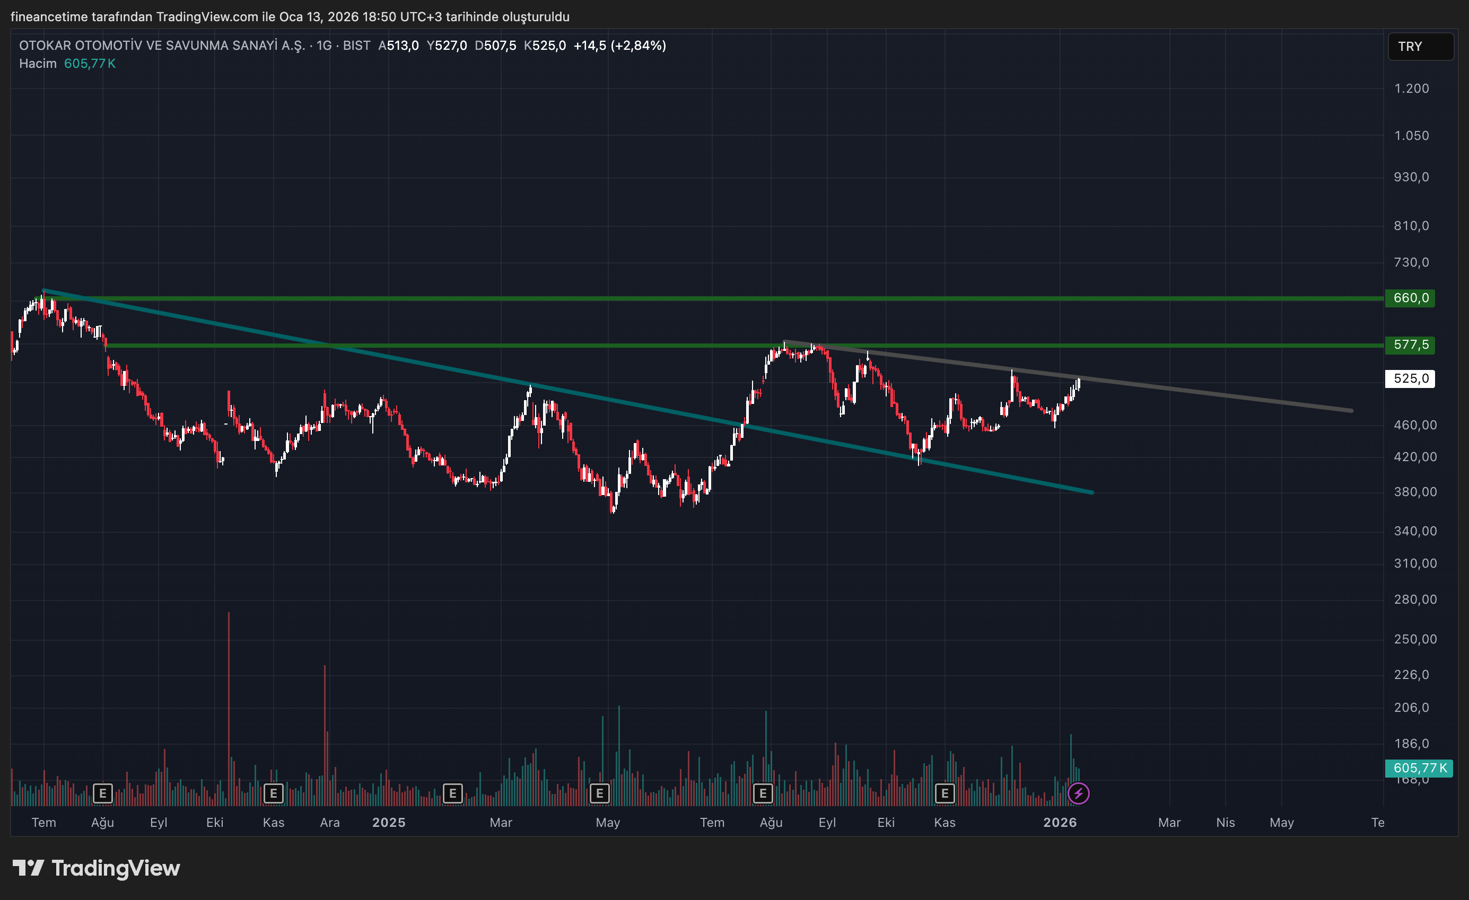The image size is (1469, 900).
Task: Click the E marker between 2025 and Mar
Action: point(452,793)
